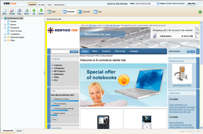Click 'How to buy' in site navigation

tap(120, 51)
